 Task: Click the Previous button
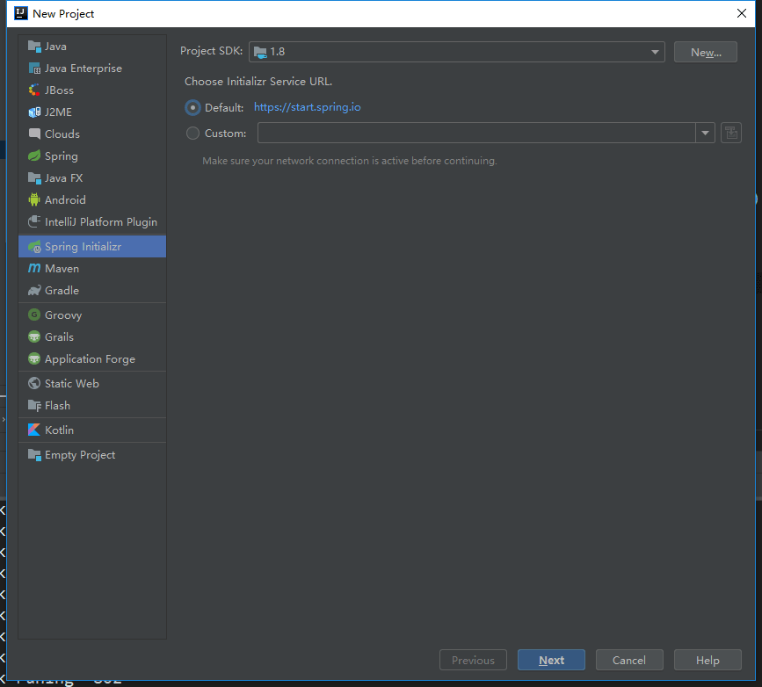click(x=473, y=660)
